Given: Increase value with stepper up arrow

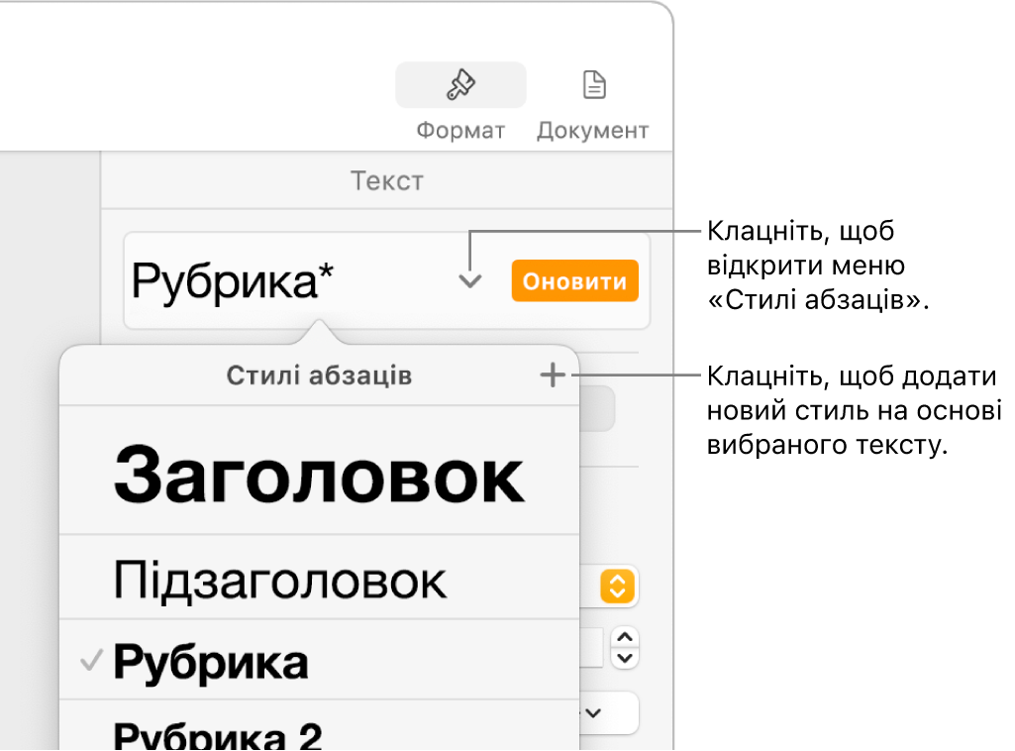Looking at the screenshot, I should click(x=625, y=638).
